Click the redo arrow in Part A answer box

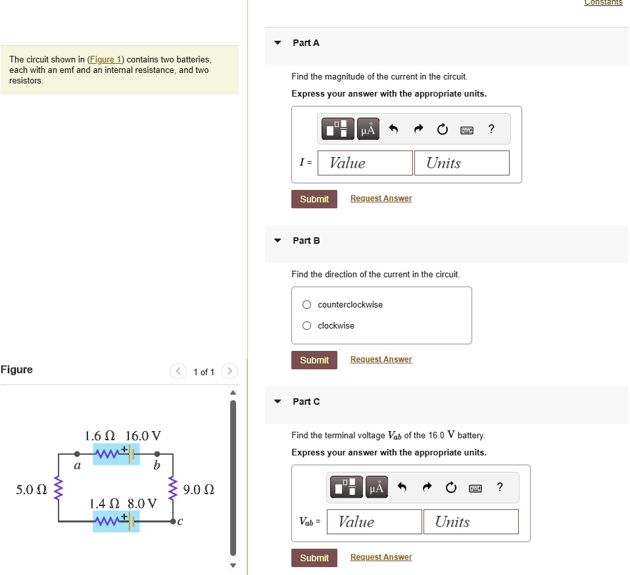tap(418, 129)
